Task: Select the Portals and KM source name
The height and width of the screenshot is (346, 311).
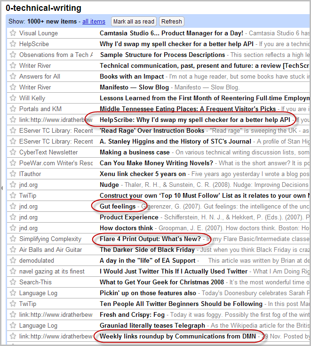Action: (x=40, y=109)
